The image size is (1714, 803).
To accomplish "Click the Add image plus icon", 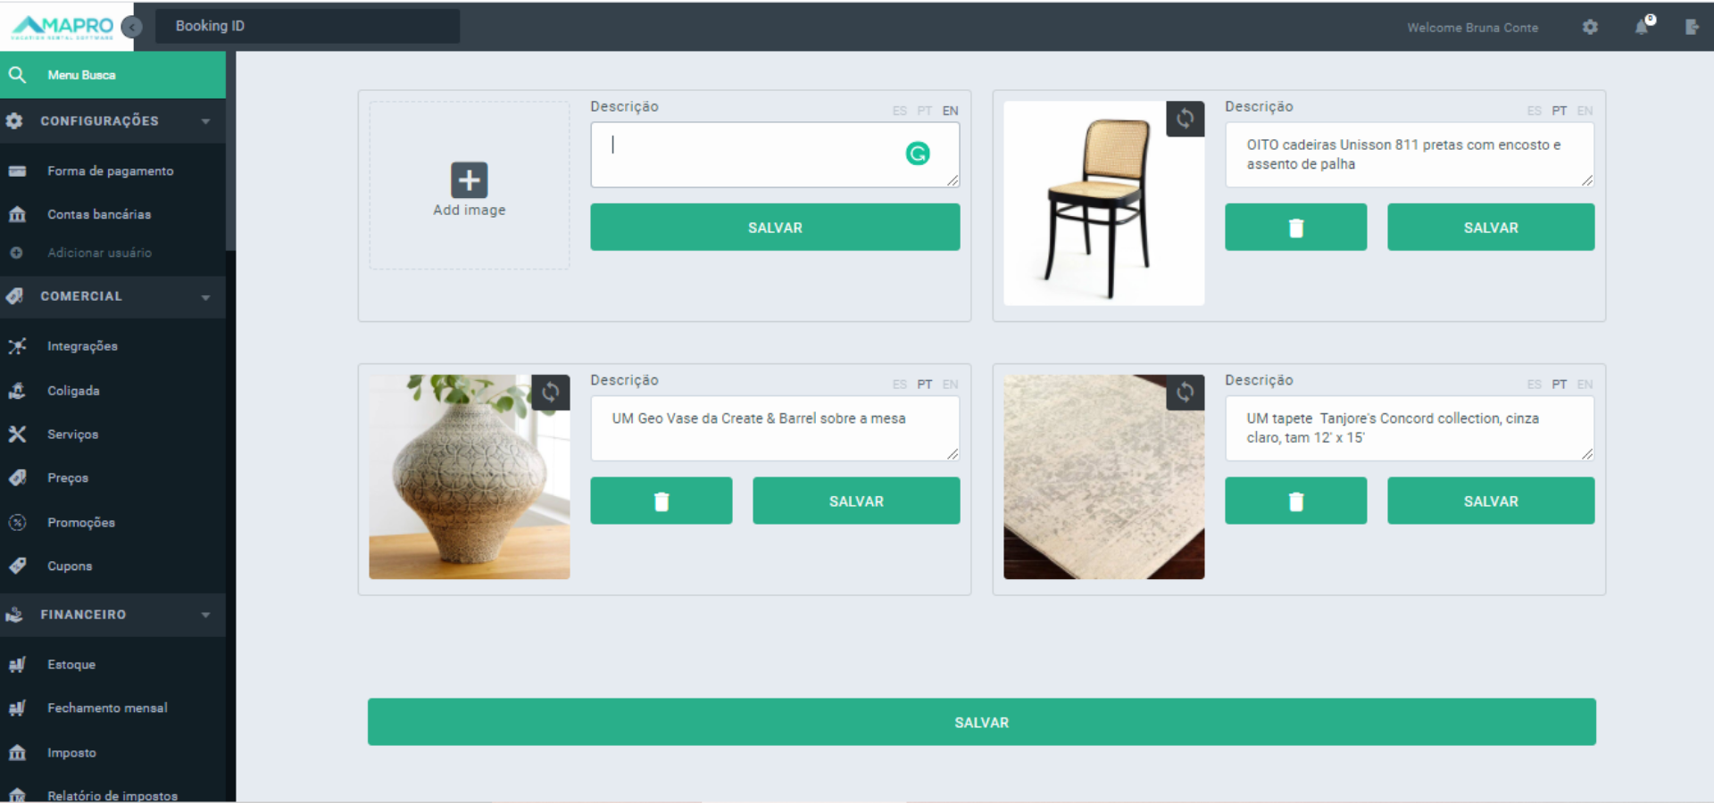I will point(469,180).
